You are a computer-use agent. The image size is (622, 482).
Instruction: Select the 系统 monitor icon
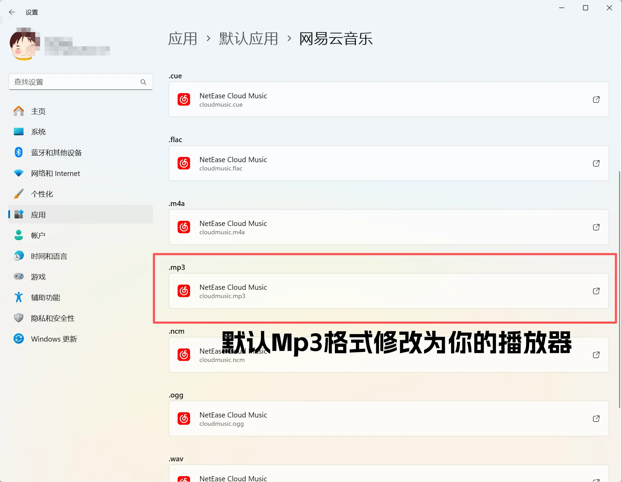coord(19,132)
